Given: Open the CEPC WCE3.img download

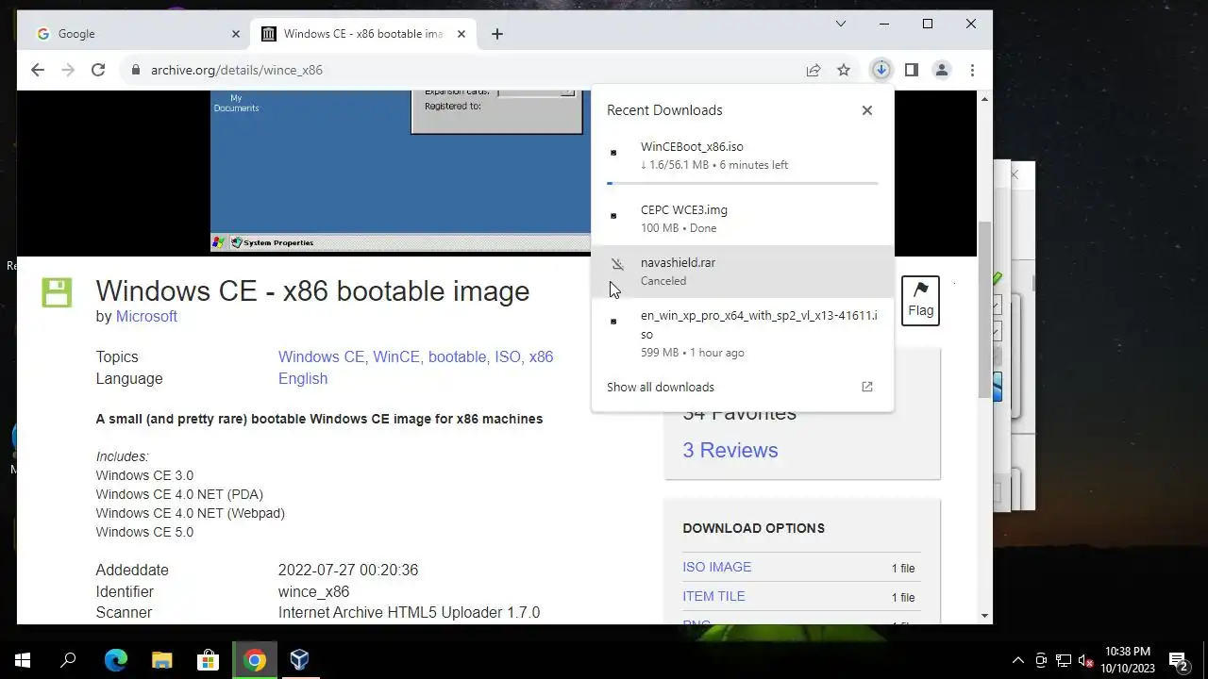Looking at the screenshot, I should tap(743, 219).
